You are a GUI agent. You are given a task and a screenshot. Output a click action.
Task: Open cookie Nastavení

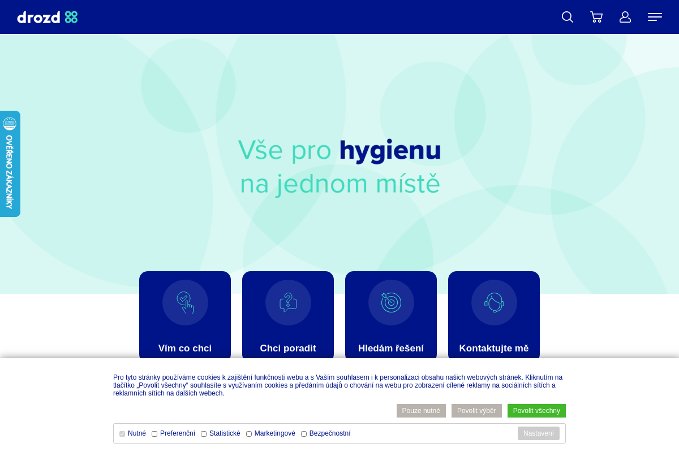point(538,433)
